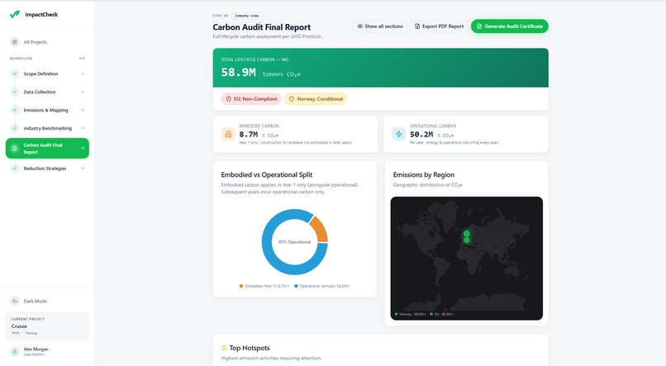Click the Dark Mode moon icon
Screen dimensions: 666x366
pyautogui.click(x=15, y=301)
